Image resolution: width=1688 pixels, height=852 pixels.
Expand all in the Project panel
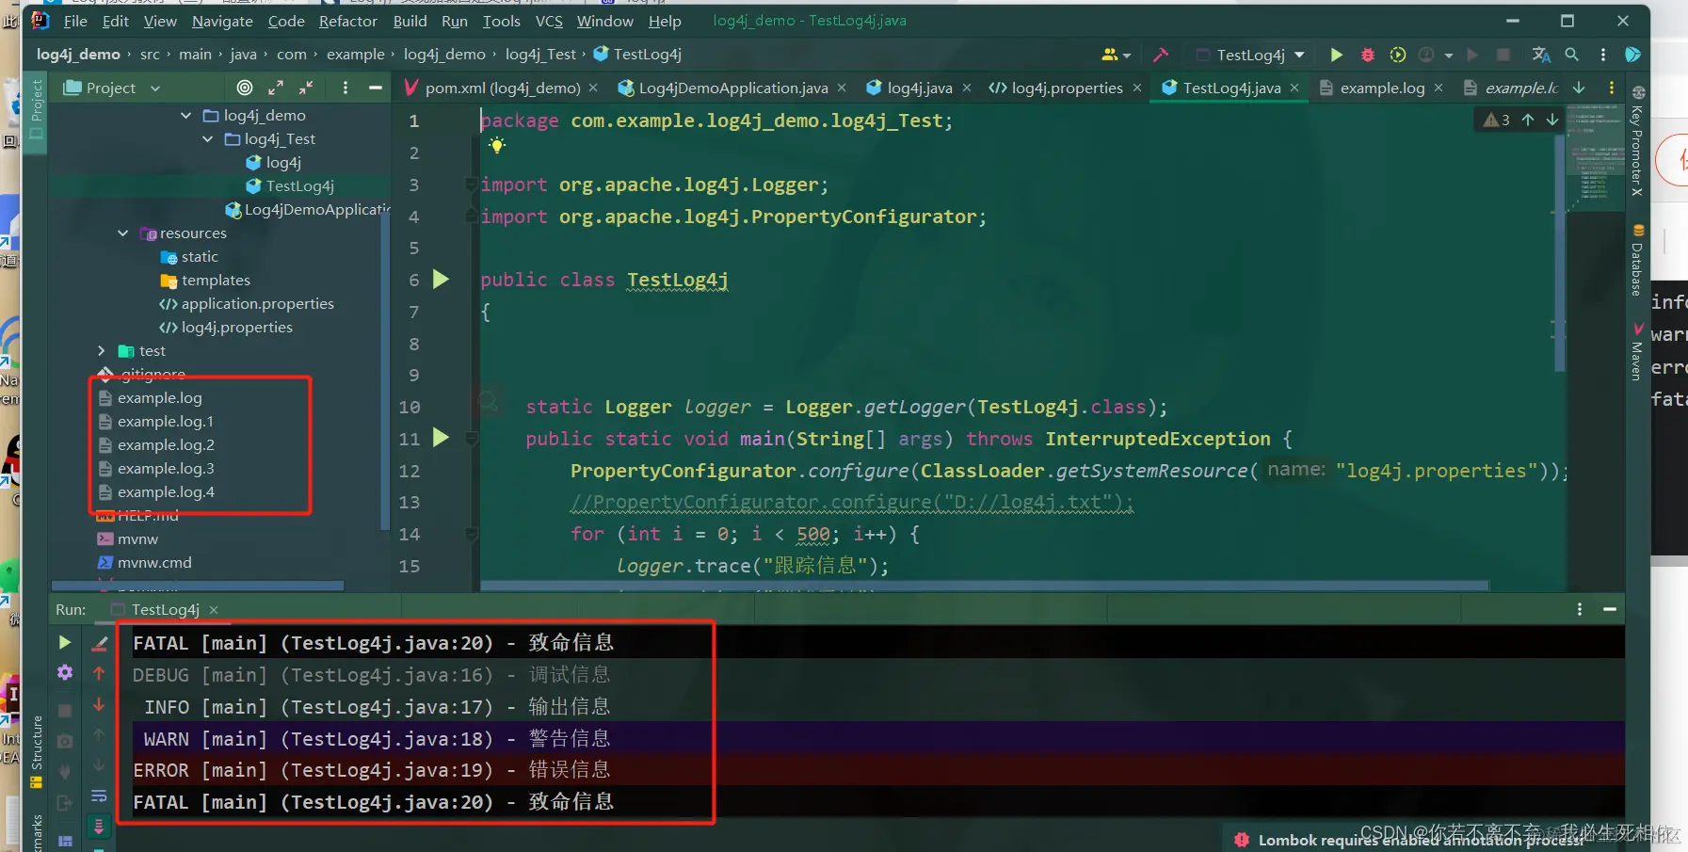(x=276, y=88)
